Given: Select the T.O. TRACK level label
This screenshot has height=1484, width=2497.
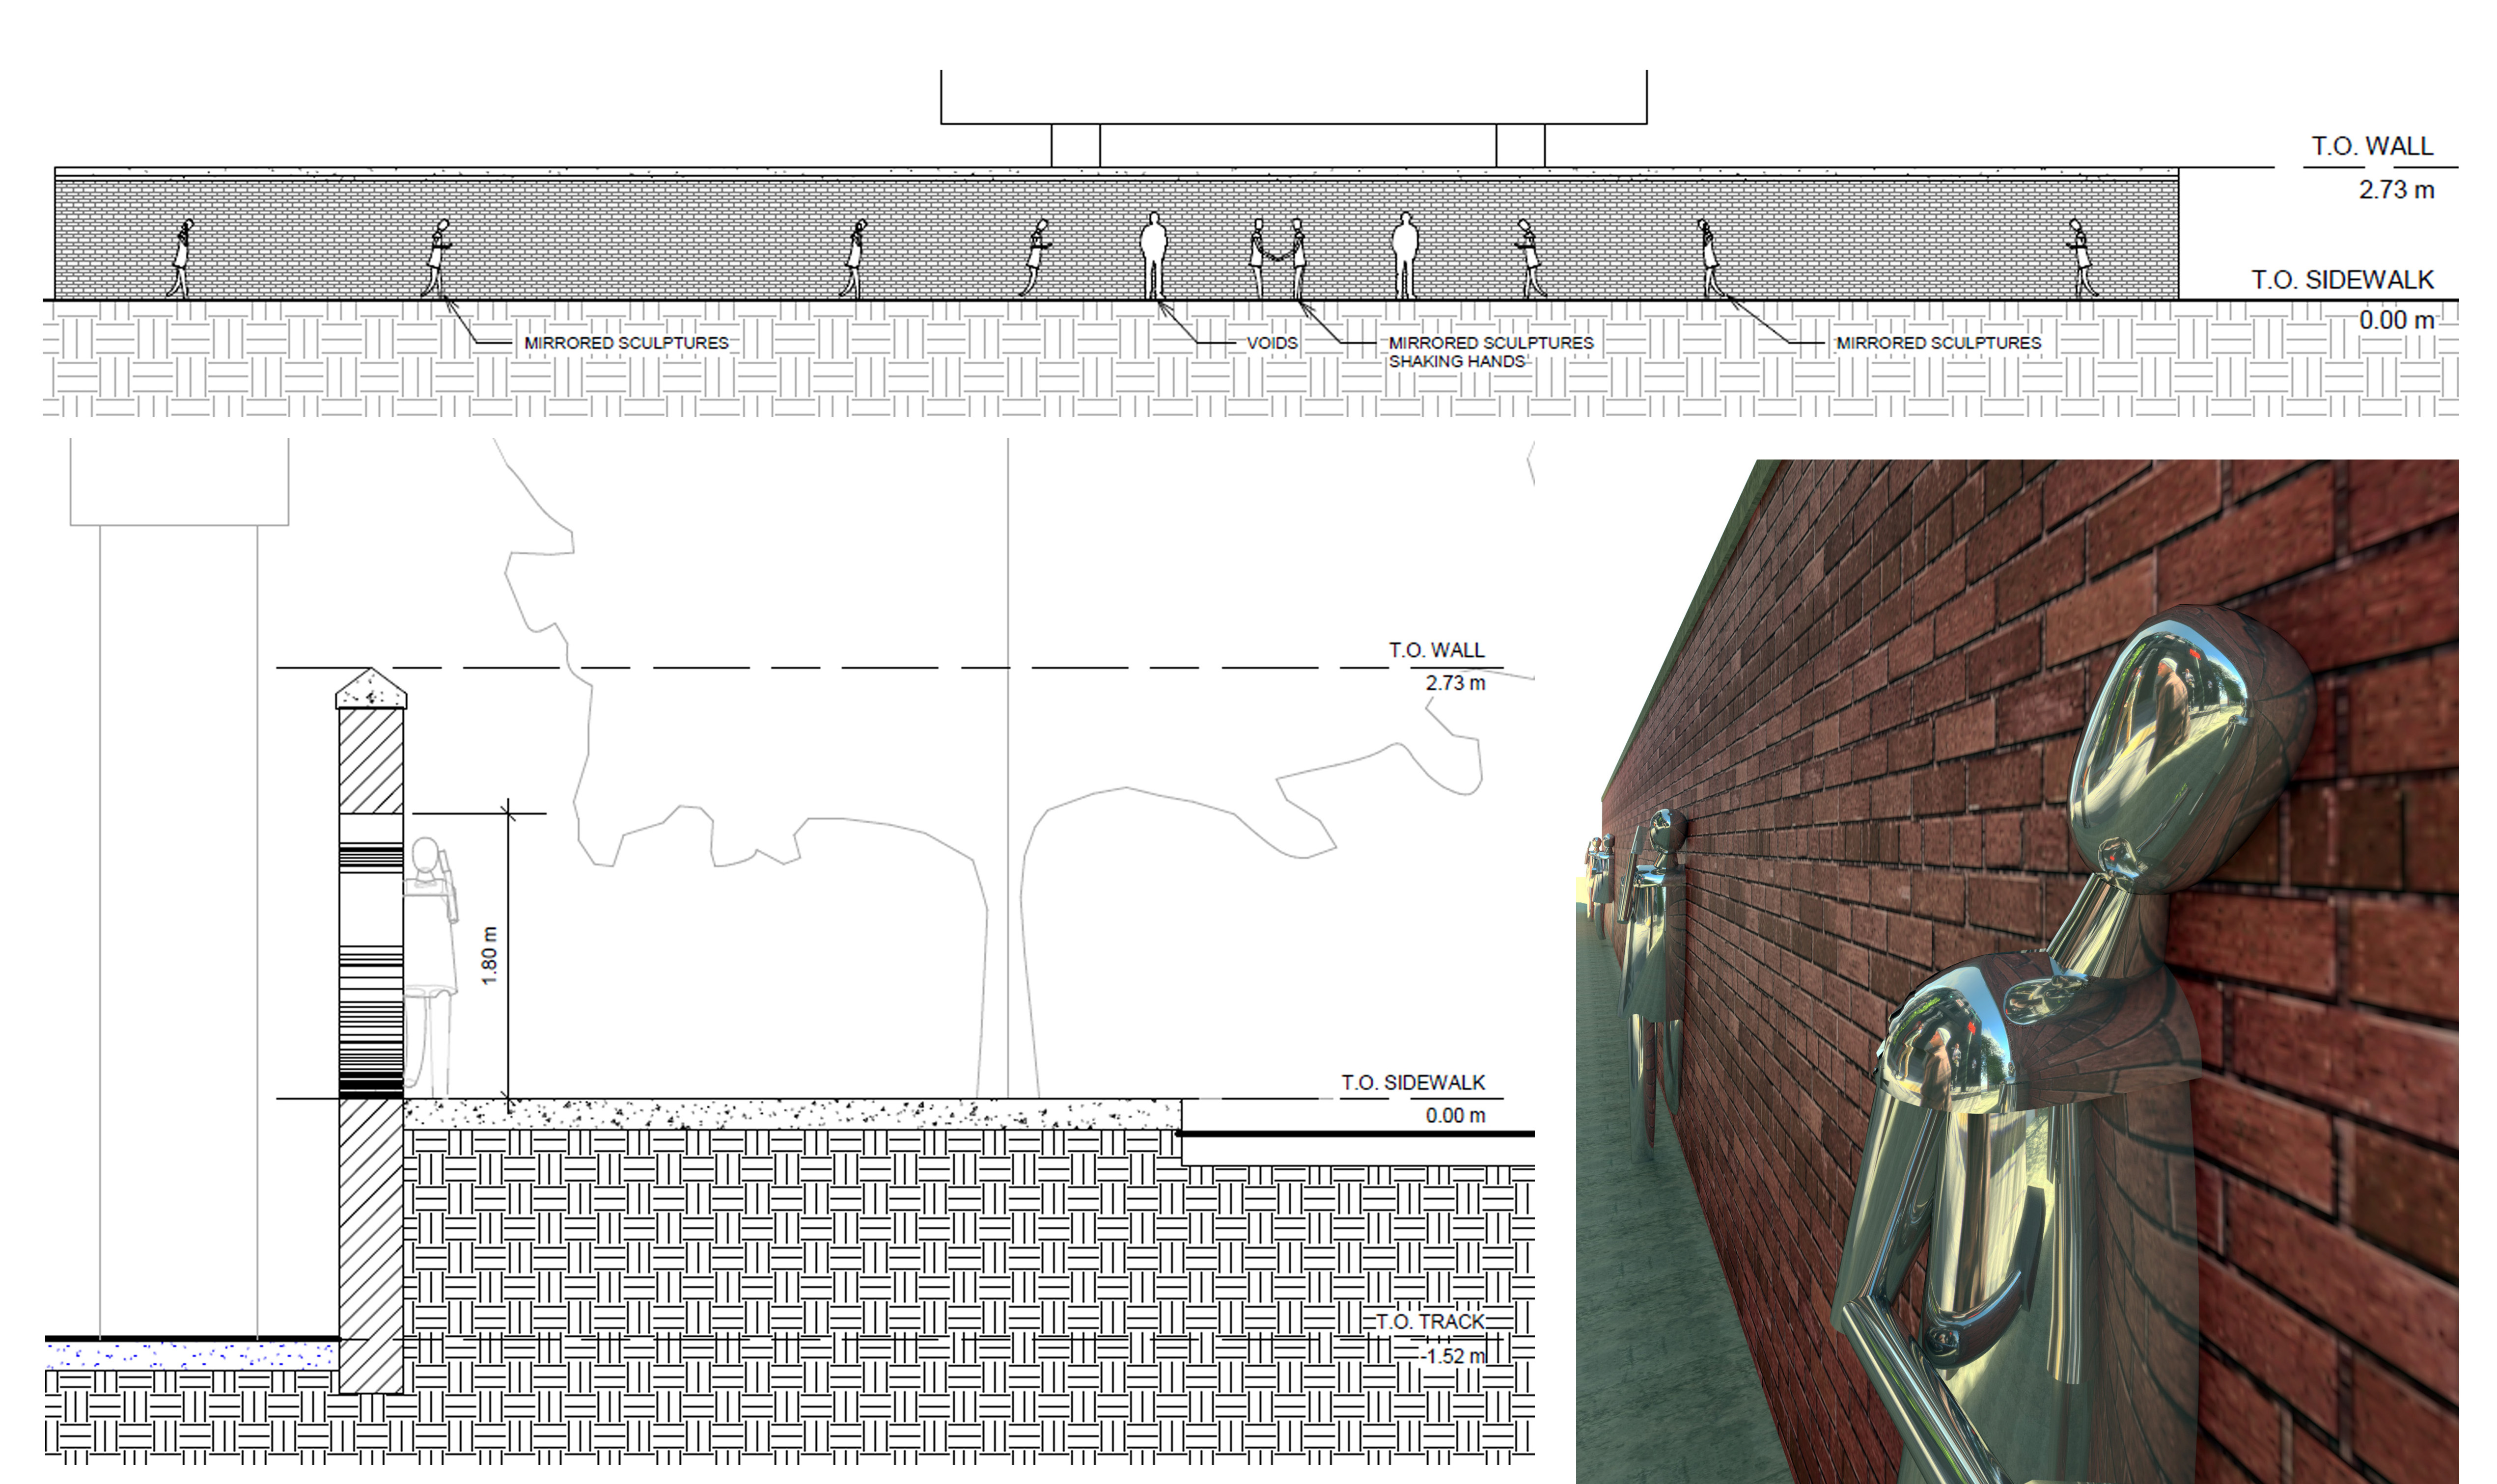Looking at the screenshot, I should (1430, 1322).
